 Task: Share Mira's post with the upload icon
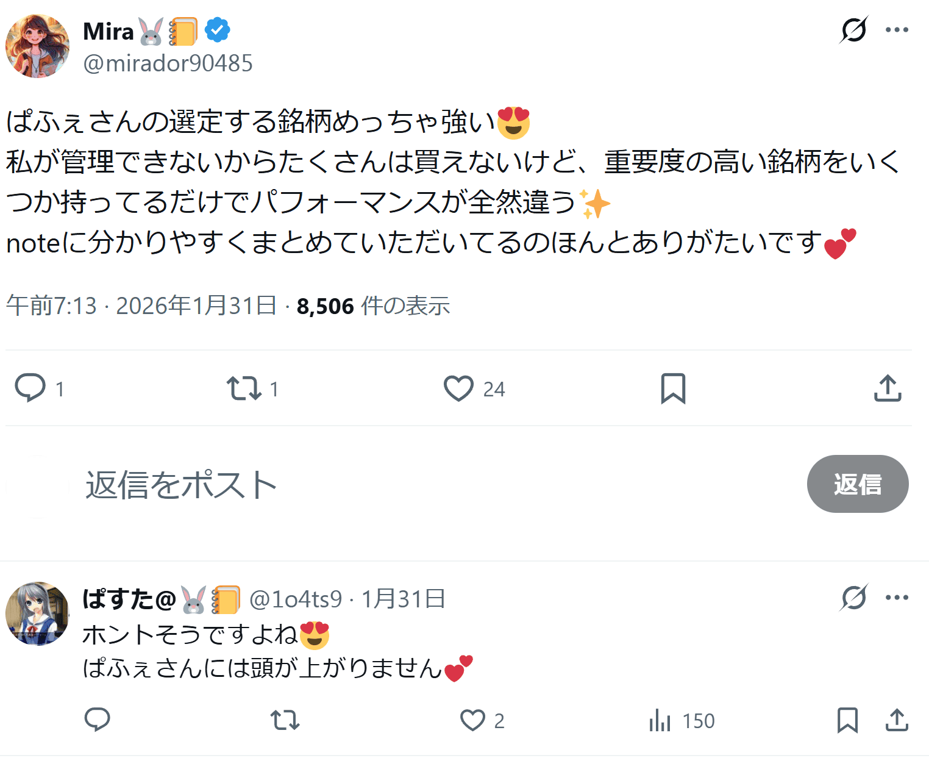coord(888,388)
